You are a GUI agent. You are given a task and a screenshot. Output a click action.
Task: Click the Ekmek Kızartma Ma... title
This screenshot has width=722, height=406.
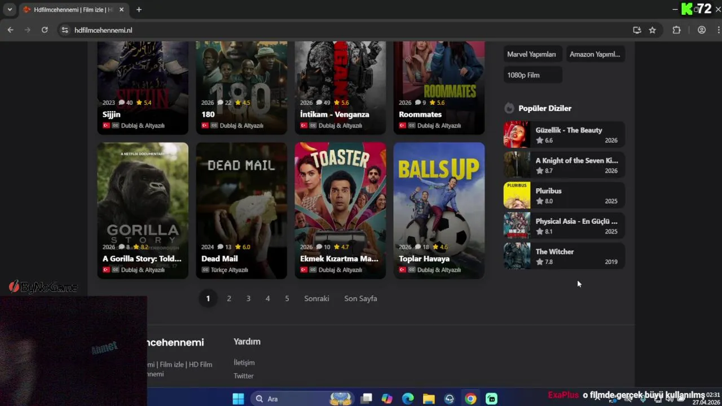tap(340, 259)
